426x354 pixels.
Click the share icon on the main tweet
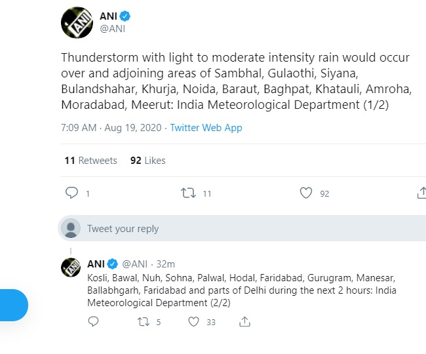click(421, 193)
